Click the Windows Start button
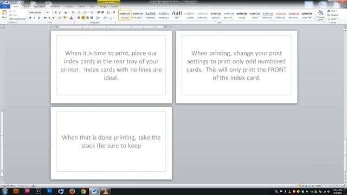The width and height of the screenshot is (347, 195). click(5, 191)
